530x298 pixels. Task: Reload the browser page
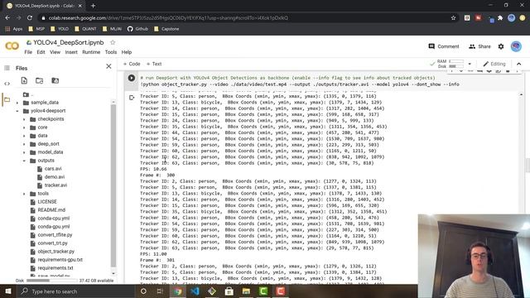(30, 18)
